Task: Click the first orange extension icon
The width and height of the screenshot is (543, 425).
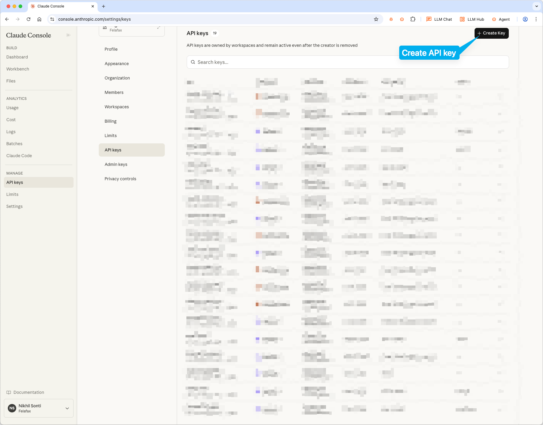Action: point(391,19)
